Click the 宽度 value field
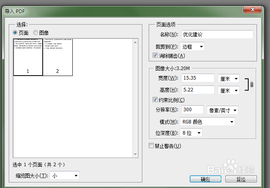Screen dimensions: 270x188 (198, 78)
